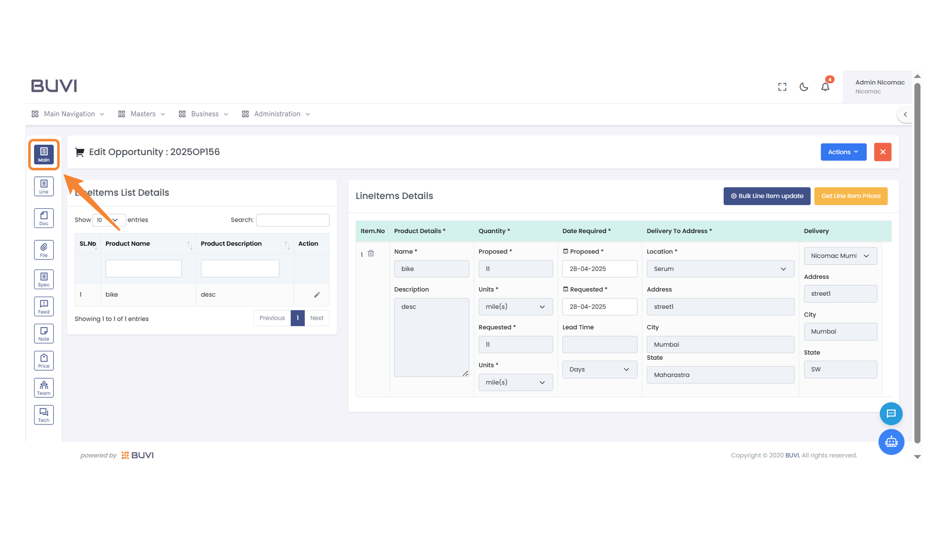Open the Spec sidebar icon
This screenshot has width=948, height=533.
[43, 279]
